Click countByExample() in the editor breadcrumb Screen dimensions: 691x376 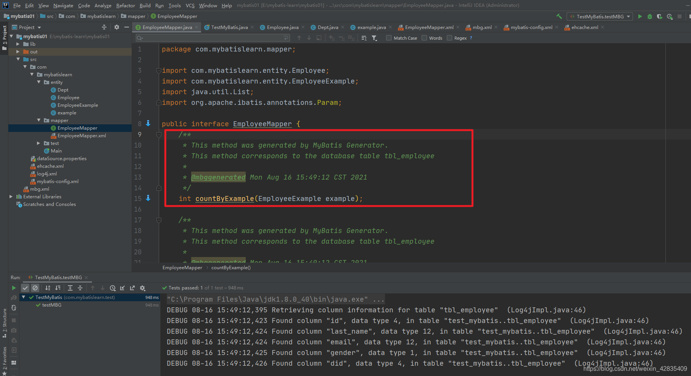(x=231, y=268)
